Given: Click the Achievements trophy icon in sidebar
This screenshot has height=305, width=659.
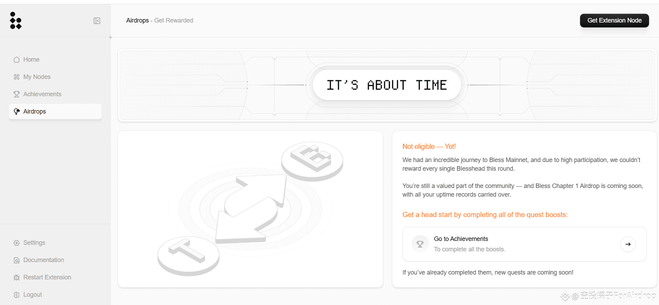Looking at the screenshot, I should coord(16,94).
